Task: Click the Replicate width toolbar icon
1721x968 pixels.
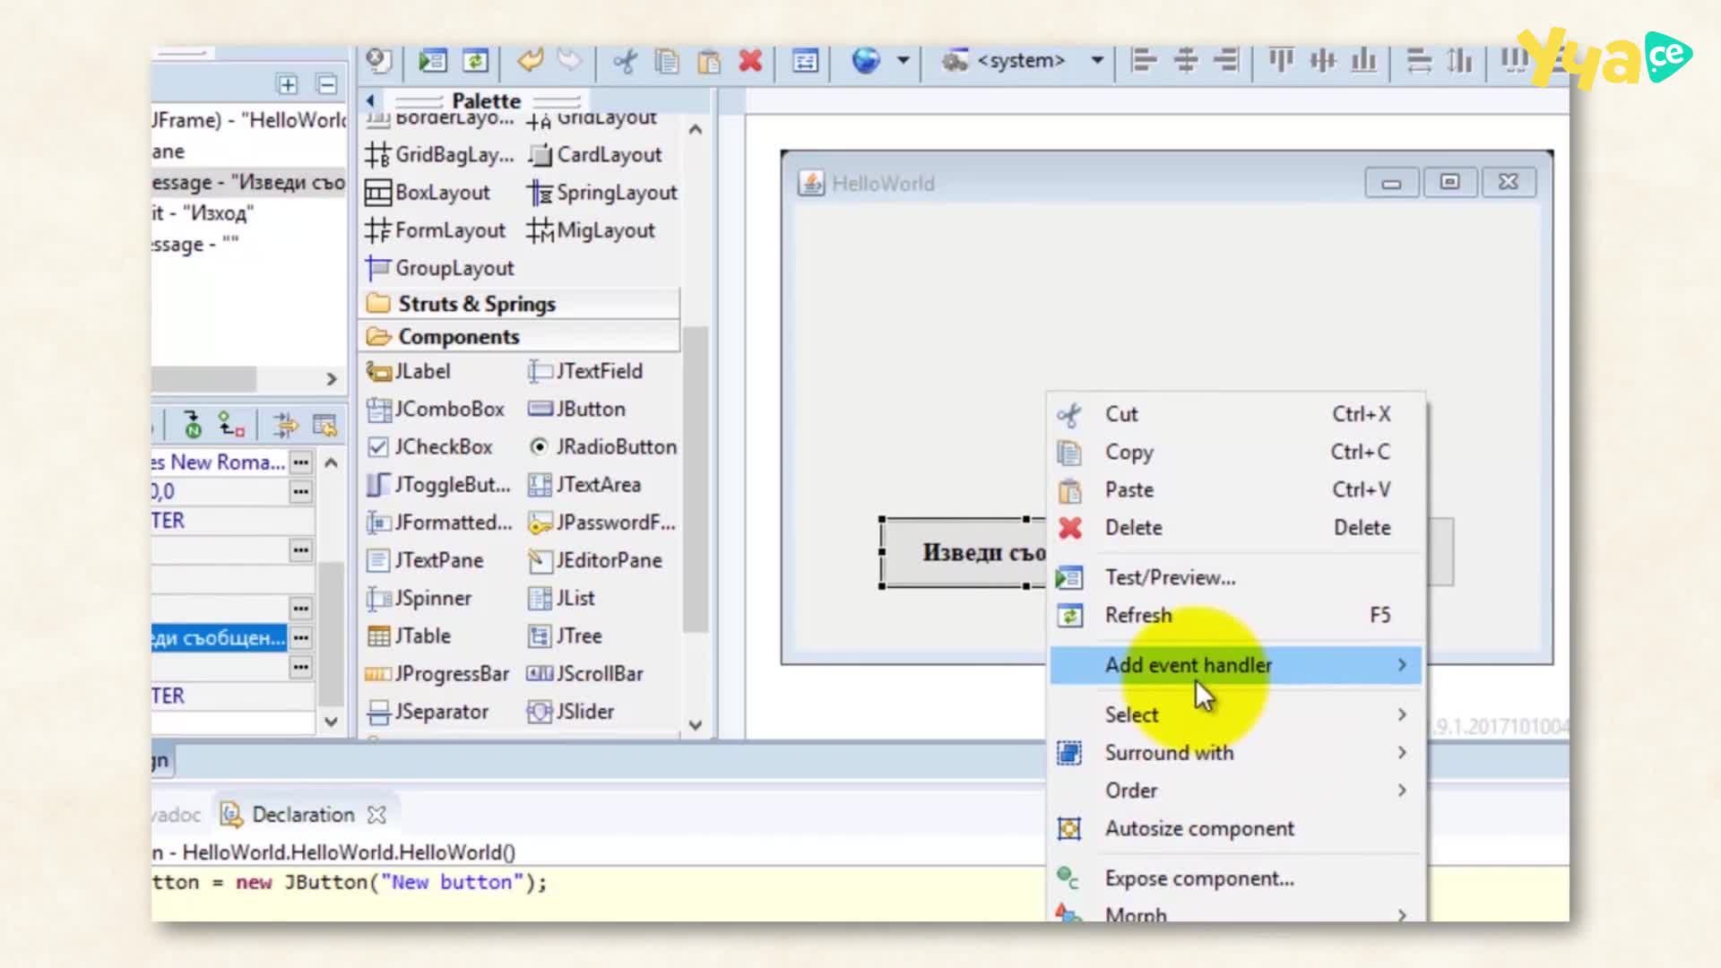Action: (1419, 61)
